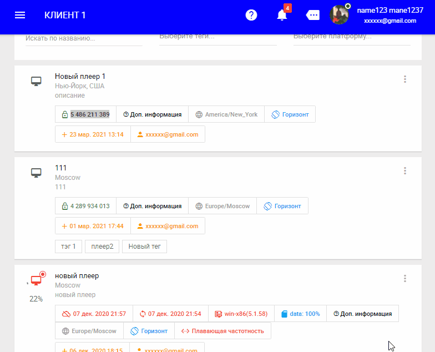Click the help question mark icon
This screenshot has width=435, height=352.
(x=251, y=15)
